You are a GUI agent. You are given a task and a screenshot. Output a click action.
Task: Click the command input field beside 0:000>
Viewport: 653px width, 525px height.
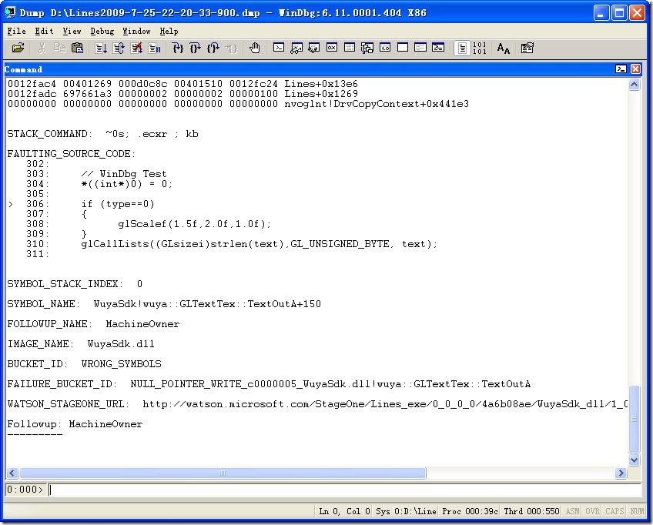tap(345, 490)
